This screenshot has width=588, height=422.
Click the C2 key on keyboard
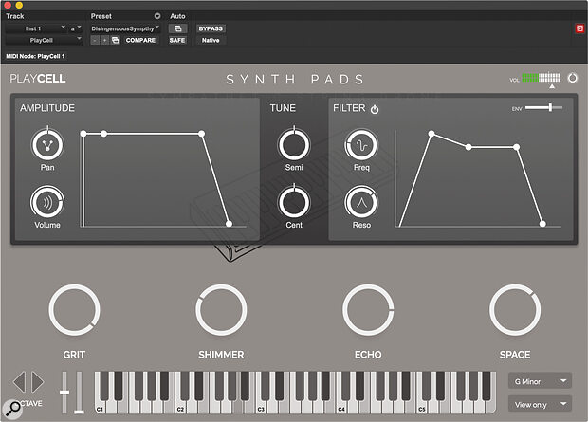tap(180, 407)
